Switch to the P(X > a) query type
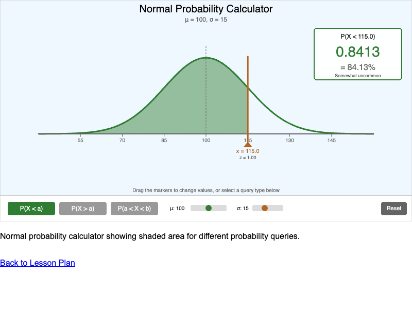Viewport: 412px width, 309px height. (x=82, y=208)
